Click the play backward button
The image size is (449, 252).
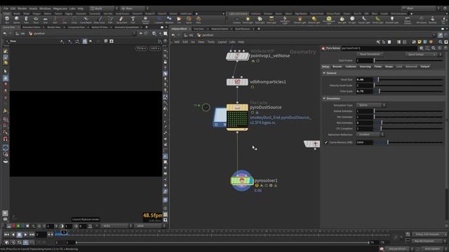tap(13, 234)
